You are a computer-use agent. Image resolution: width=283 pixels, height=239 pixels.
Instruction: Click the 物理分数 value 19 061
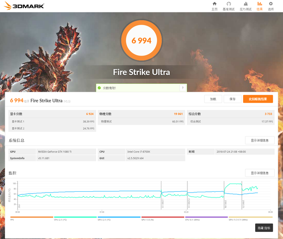coord(178,114)
